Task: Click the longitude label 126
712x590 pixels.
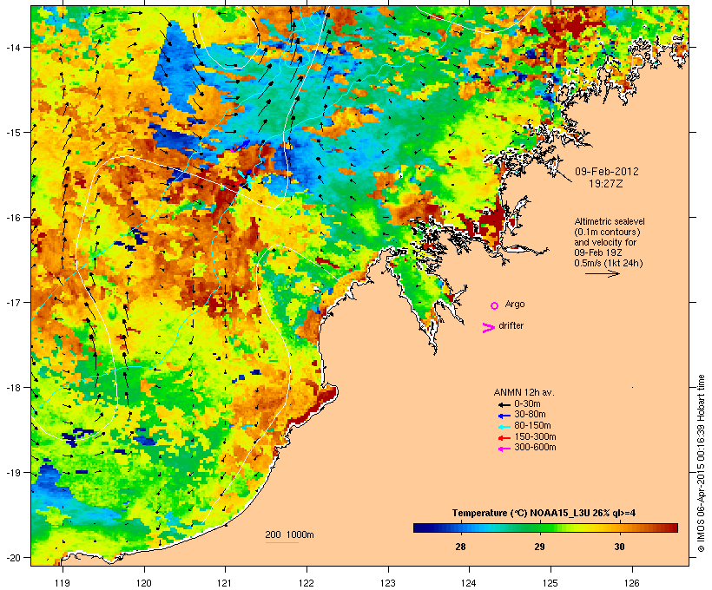Action: pos(632,583)
